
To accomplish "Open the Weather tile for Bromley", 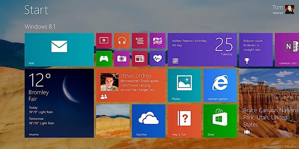I will pyautogui.click(x=59, y=103).
